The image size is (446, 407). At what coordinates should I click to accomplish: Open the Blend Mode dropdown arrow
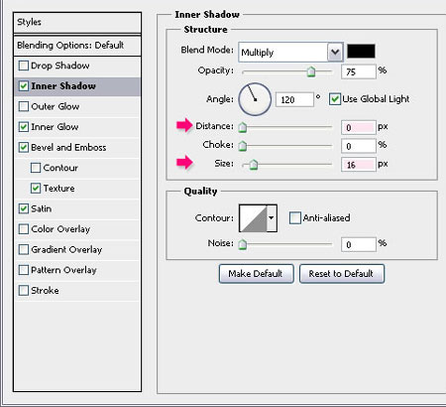point(335,53)
